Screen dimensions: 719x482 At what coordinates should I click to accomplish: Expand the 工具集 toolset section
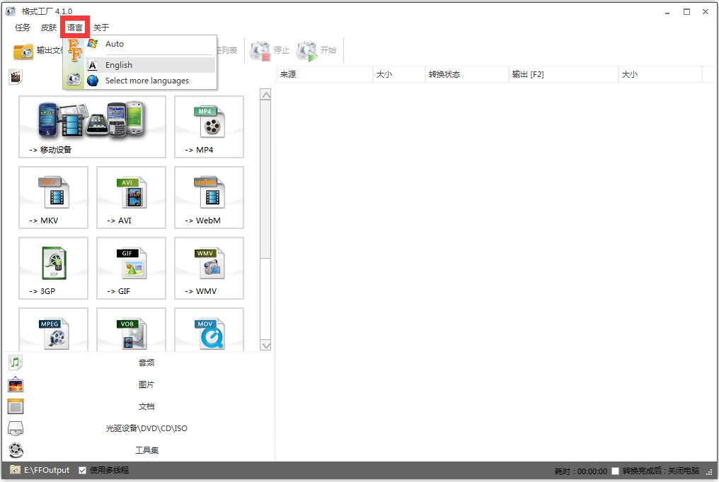(x=146, y=450)
